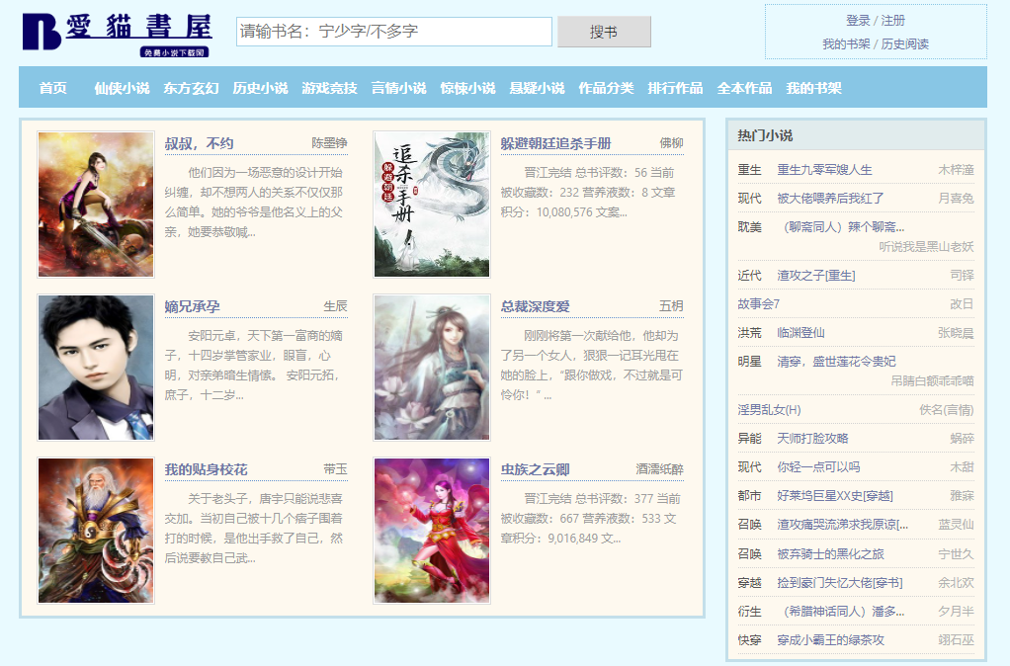Click the 登录 login link
Image resolution: width=1010 pixels, height=666 pixels.
(858, 21)
